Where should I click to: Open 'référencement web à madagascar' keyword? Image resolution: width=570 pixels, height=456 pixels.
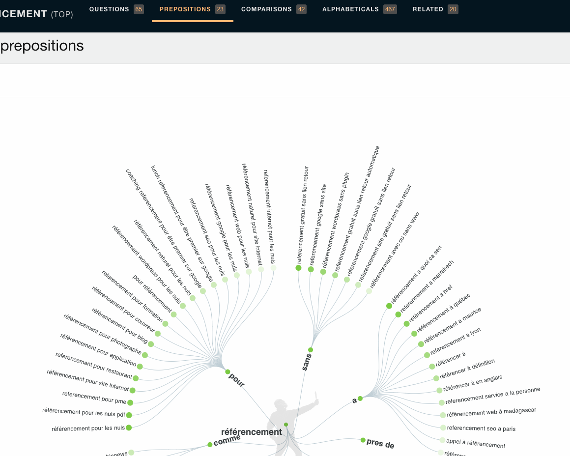coord(491,413)
